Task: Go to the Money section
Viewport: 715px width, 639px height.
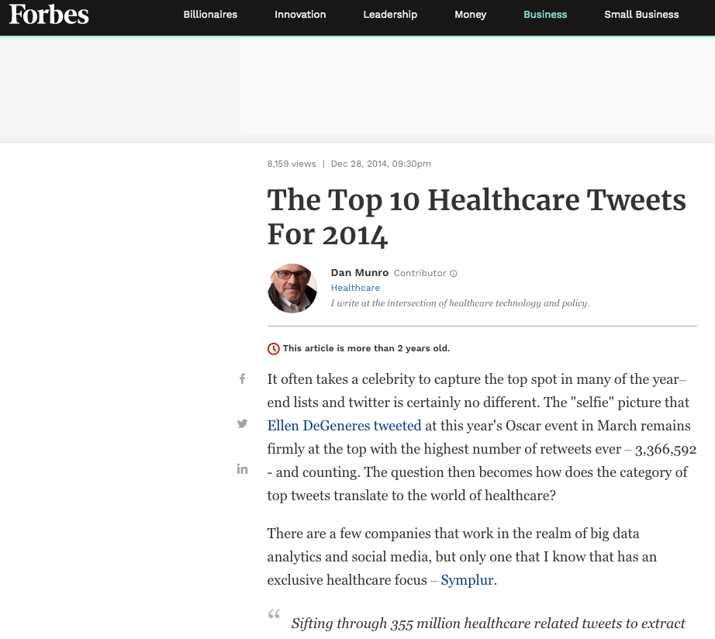Action: 470,15
